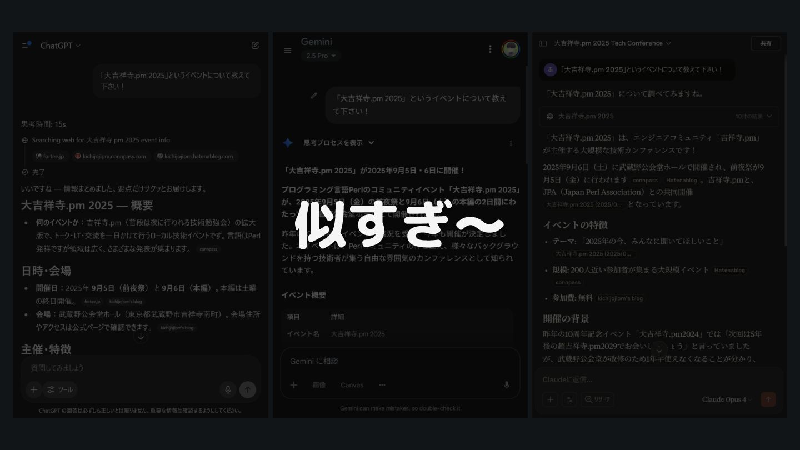Screen dimensions: 800x450
Task: Click the ChatGPT send arrow button
Action: click(248, 389)
